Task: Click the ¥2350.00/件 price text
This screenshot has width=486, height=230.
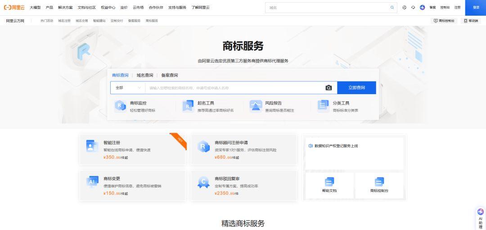Action: click(x=226, y=194)
